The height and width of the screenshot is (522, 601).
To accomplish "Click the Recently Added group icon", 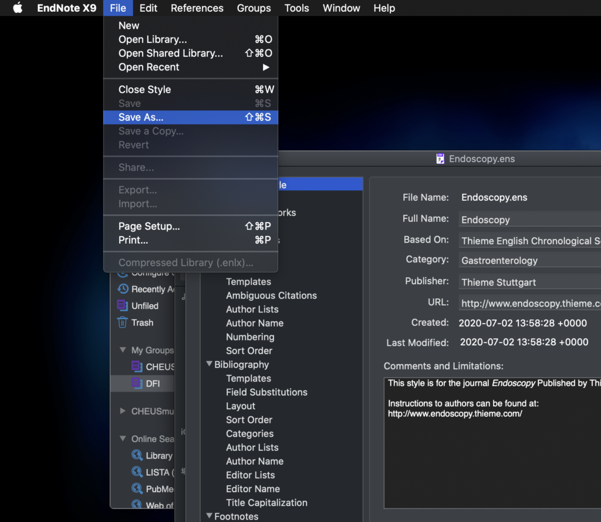I will point(123,289).
